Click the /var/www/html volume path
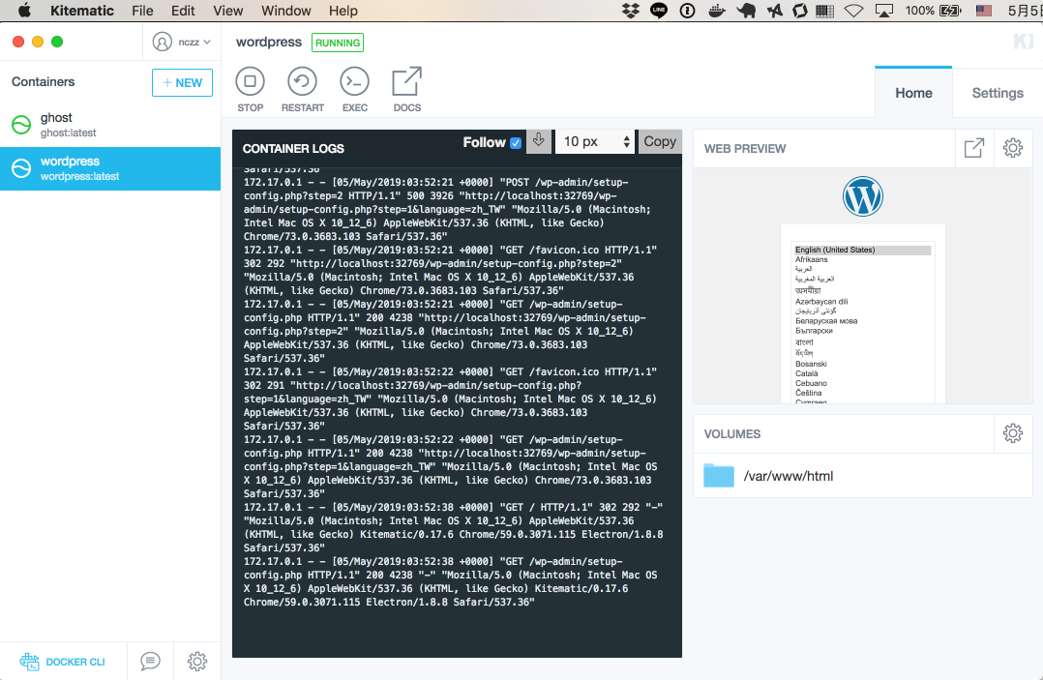 (x=789, y=476)
